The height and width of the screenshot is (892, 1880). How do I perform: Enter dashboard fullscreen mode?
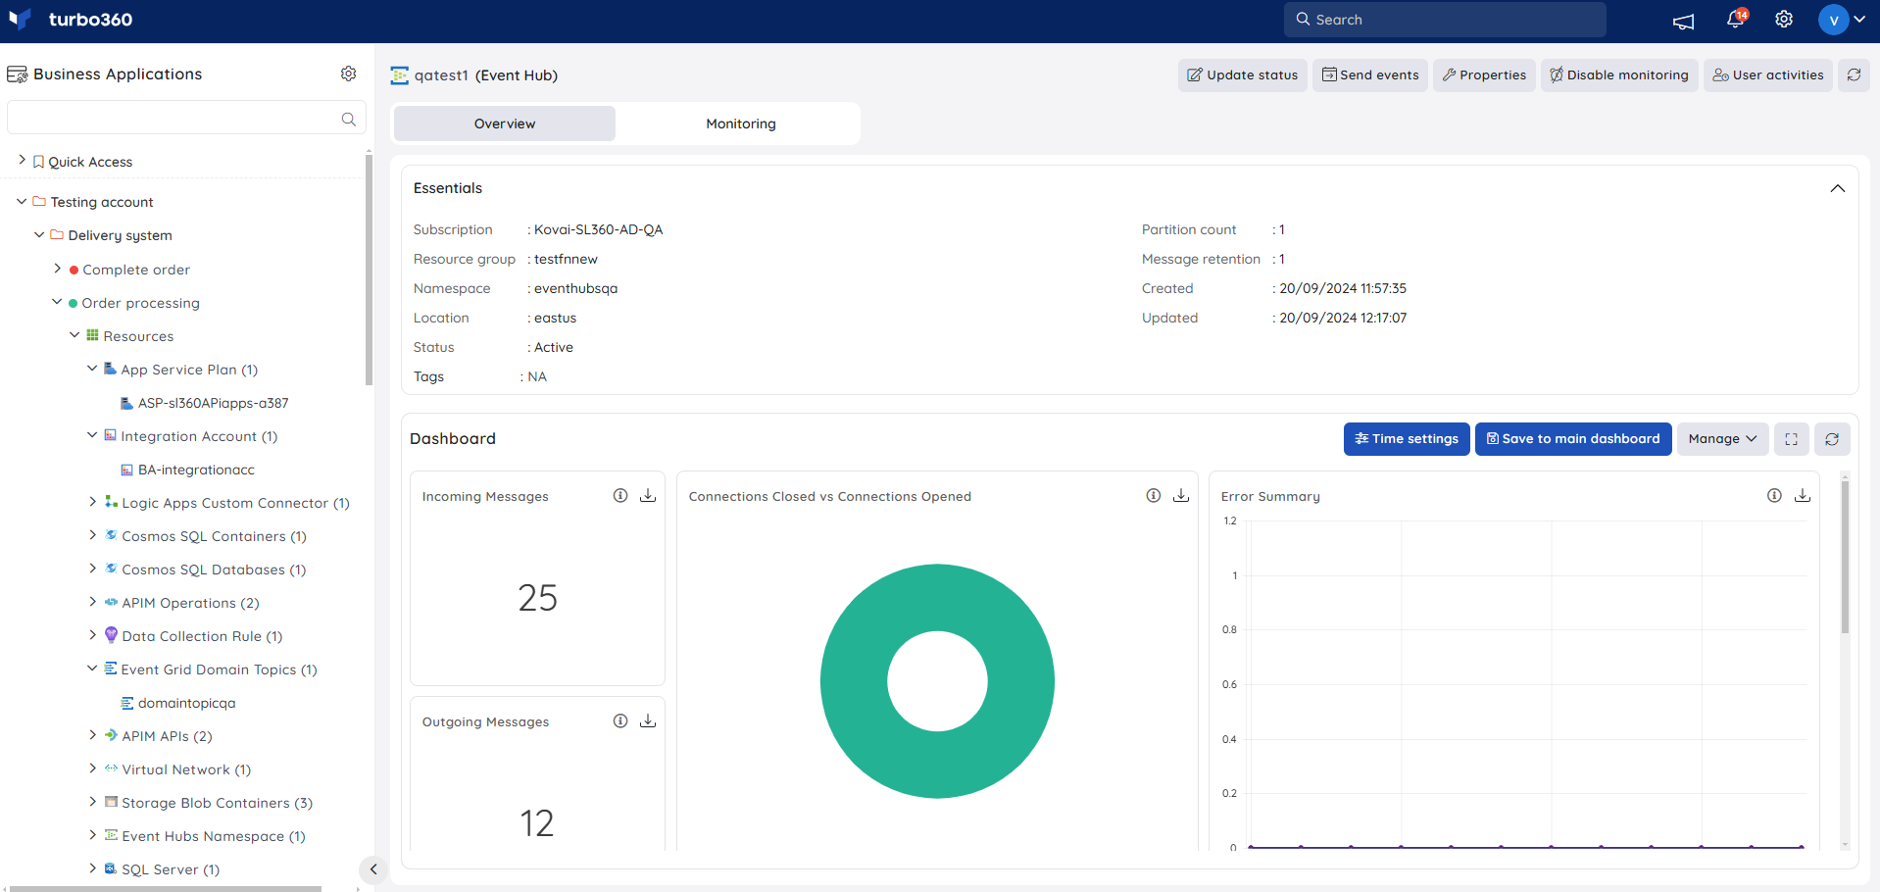pos(1791,439)
